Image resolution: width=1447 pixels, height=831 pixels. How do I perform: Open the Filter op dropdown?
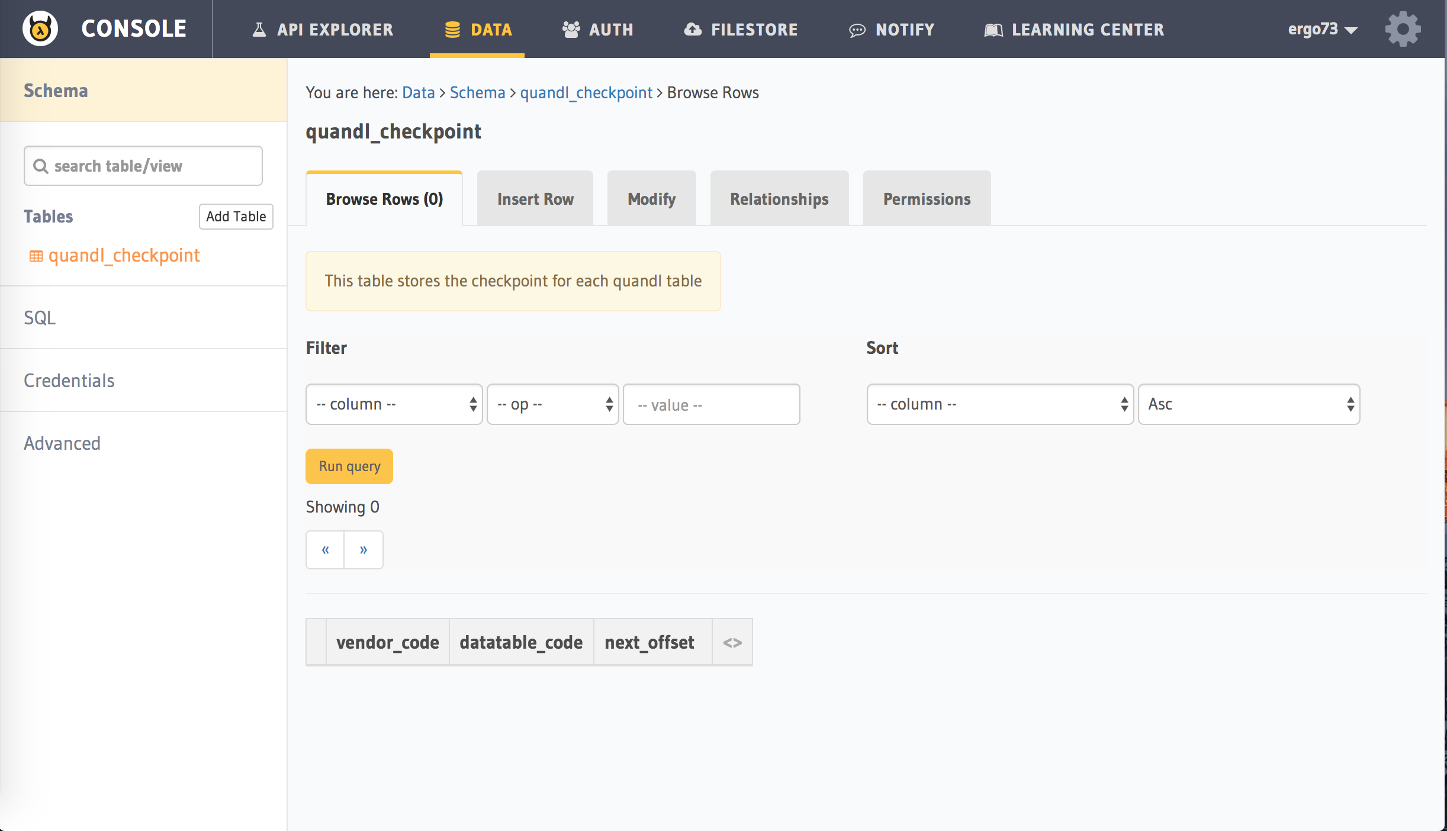(x=552, y=404)
